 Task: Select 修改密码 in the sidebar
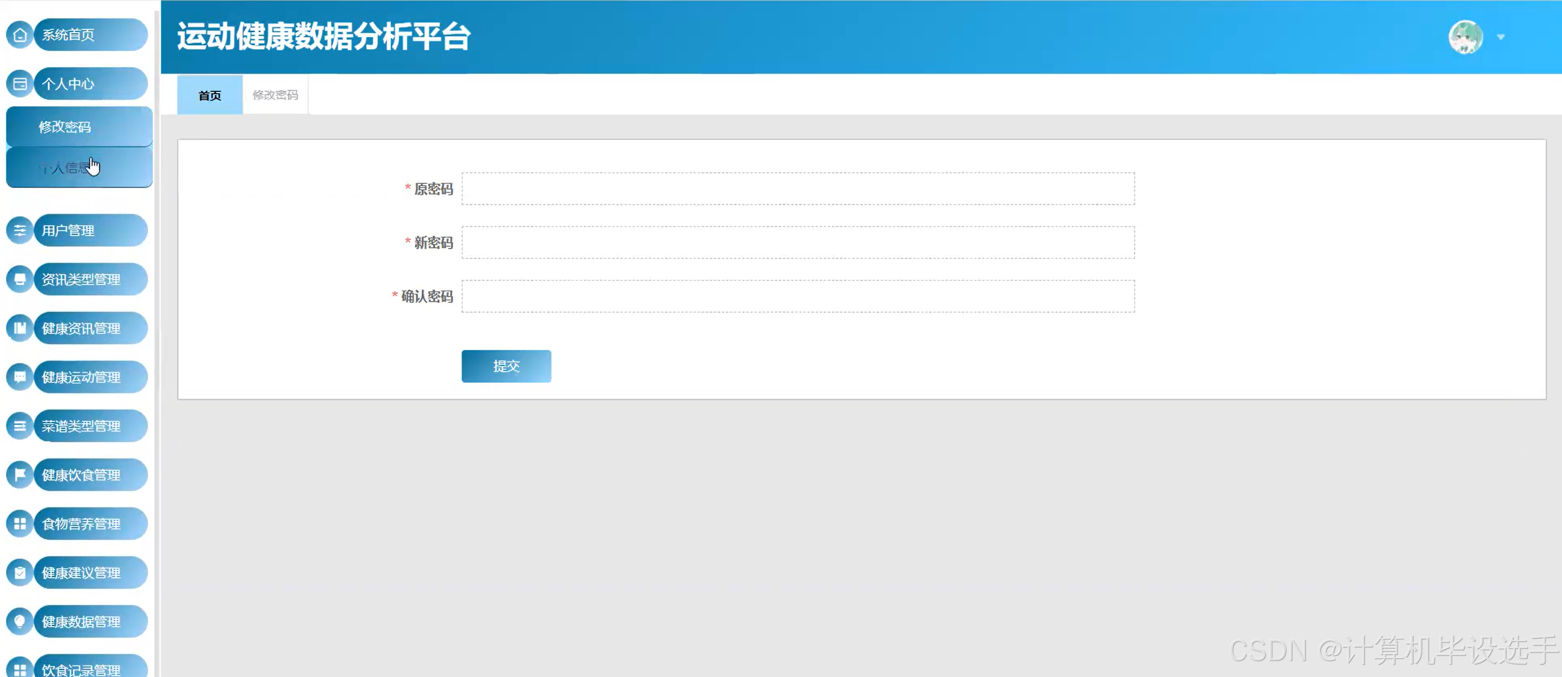(79, 127)
